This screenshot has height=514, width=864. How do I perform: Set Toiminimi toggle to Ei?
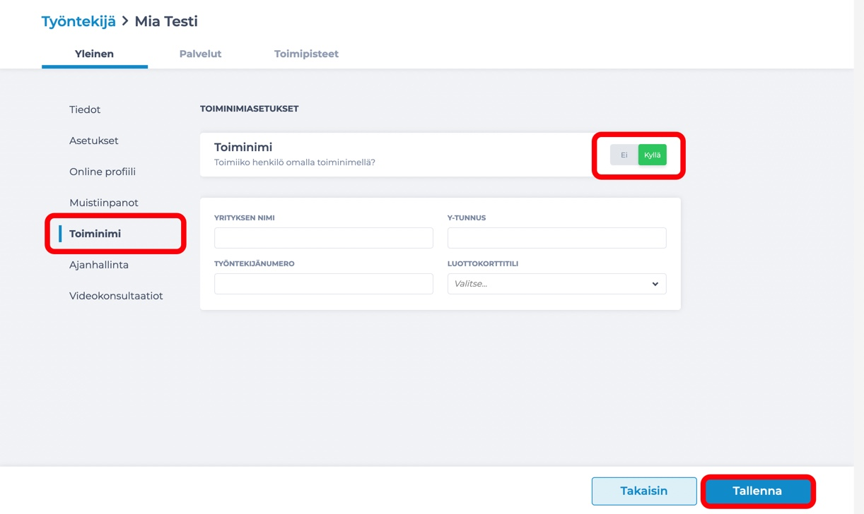click(x=624, y=155)
